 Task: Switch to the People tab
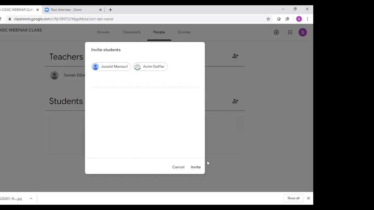(159, 32)
